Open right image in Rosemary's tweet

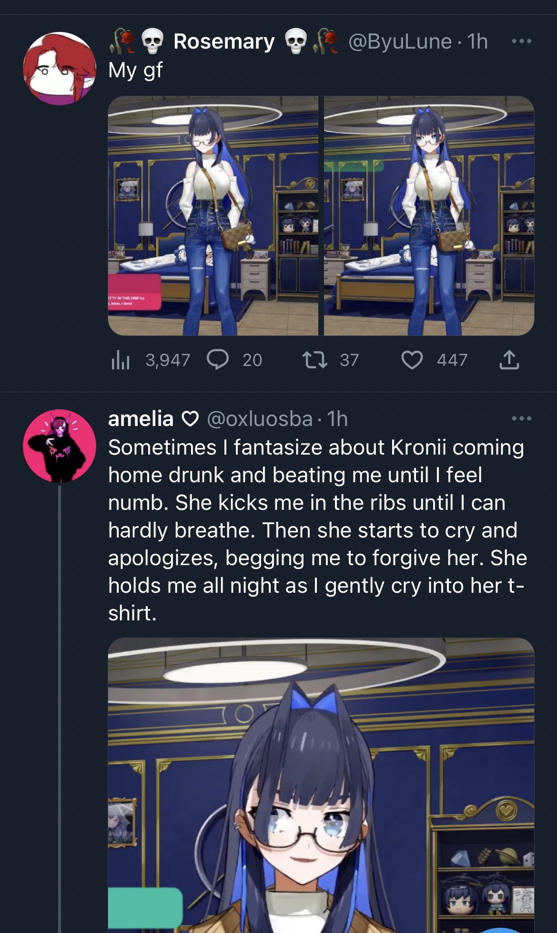pyautogui.click(x=429, y=216)
